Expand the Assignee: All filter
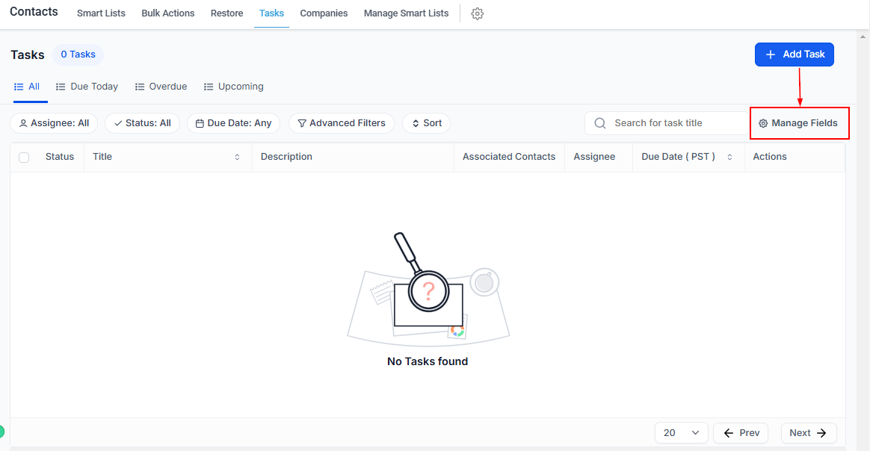The height and width of the screenshot is (451, 870). tap(54, 123)
